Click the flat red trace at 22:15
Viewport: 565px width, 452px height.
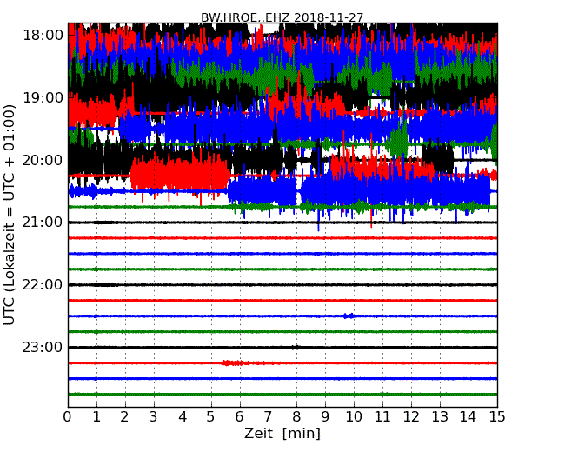(x=282, y=301)
